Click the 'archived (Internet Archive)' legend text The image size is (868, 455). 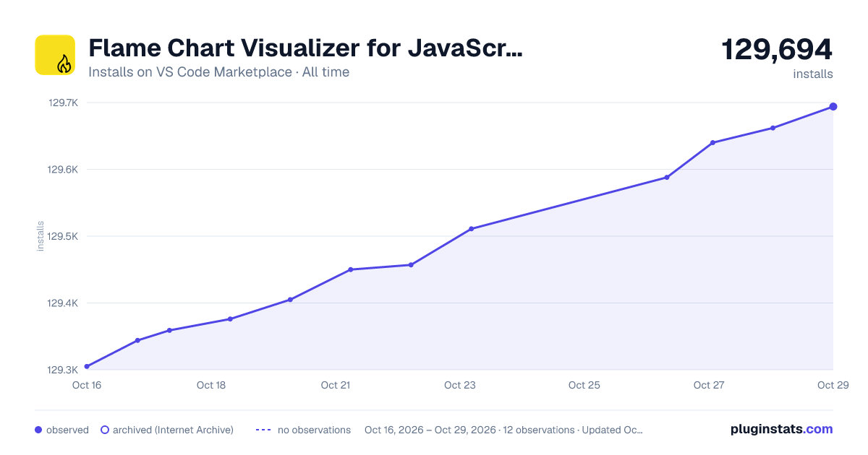click(x=173, y=430)
